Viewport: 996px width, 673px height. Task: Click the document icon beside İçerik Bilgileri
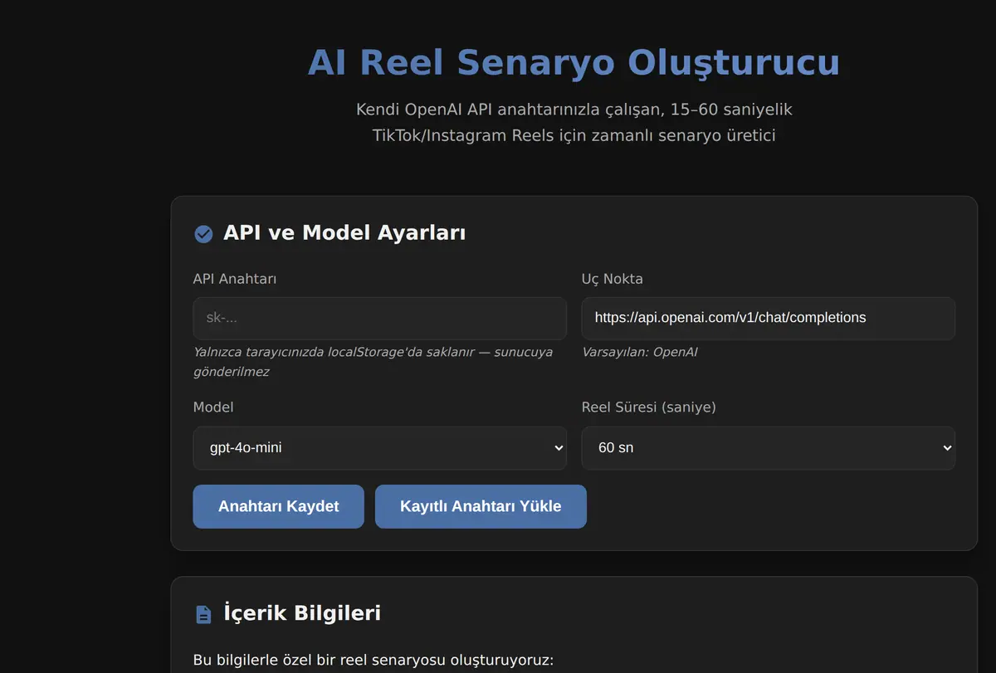[x=203, y=614]
